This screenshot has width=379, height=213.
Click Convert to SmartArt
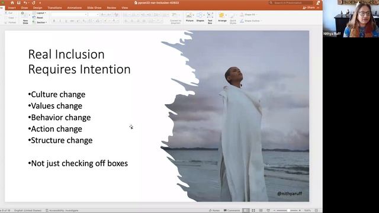pyautogui.click(x=176, y=18)
